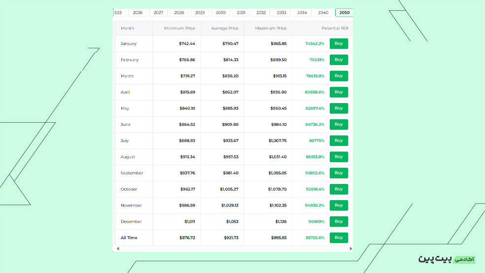Click November maximum price $1,102.35
This screenshot has width=485, height=273.
(x=278, y=205)
